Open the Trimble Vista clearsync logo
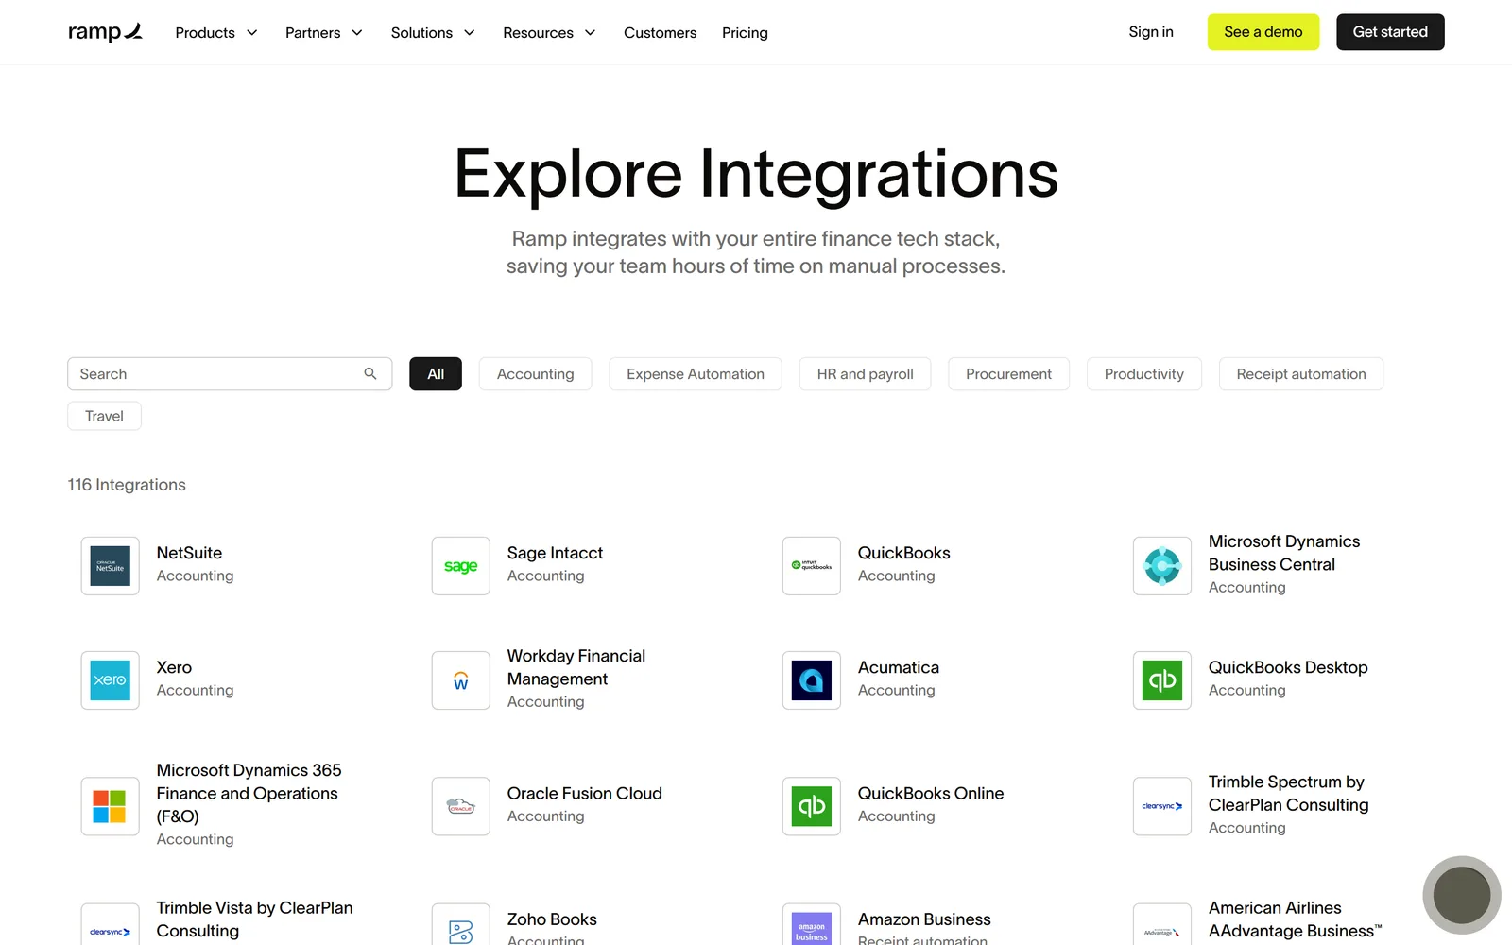1512x945 pixels. pyautogui.click(x=110, y=926)
